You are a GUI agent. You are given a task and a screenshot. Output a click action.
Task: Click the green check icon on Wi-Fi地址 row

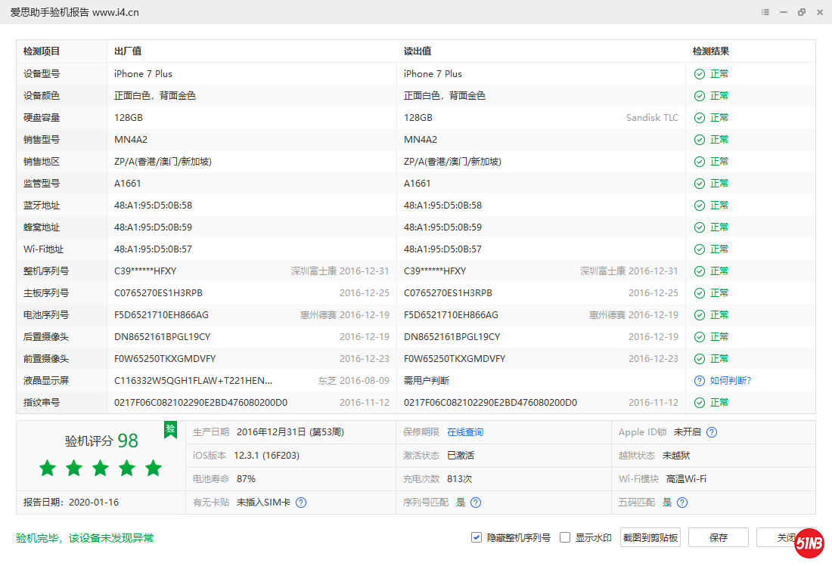click(x=699, y=249)
